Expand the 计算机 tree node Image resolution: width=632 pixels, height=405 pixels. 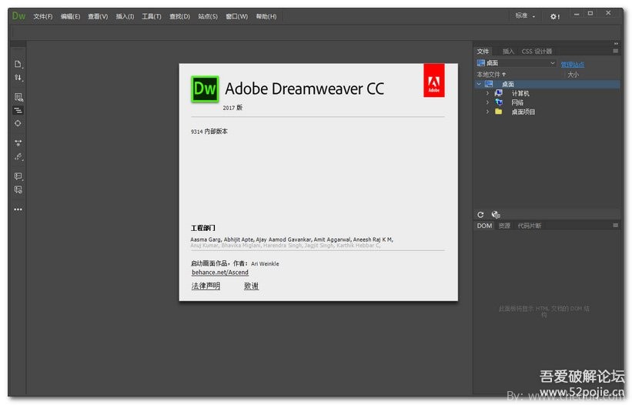[x=487, y=93]
